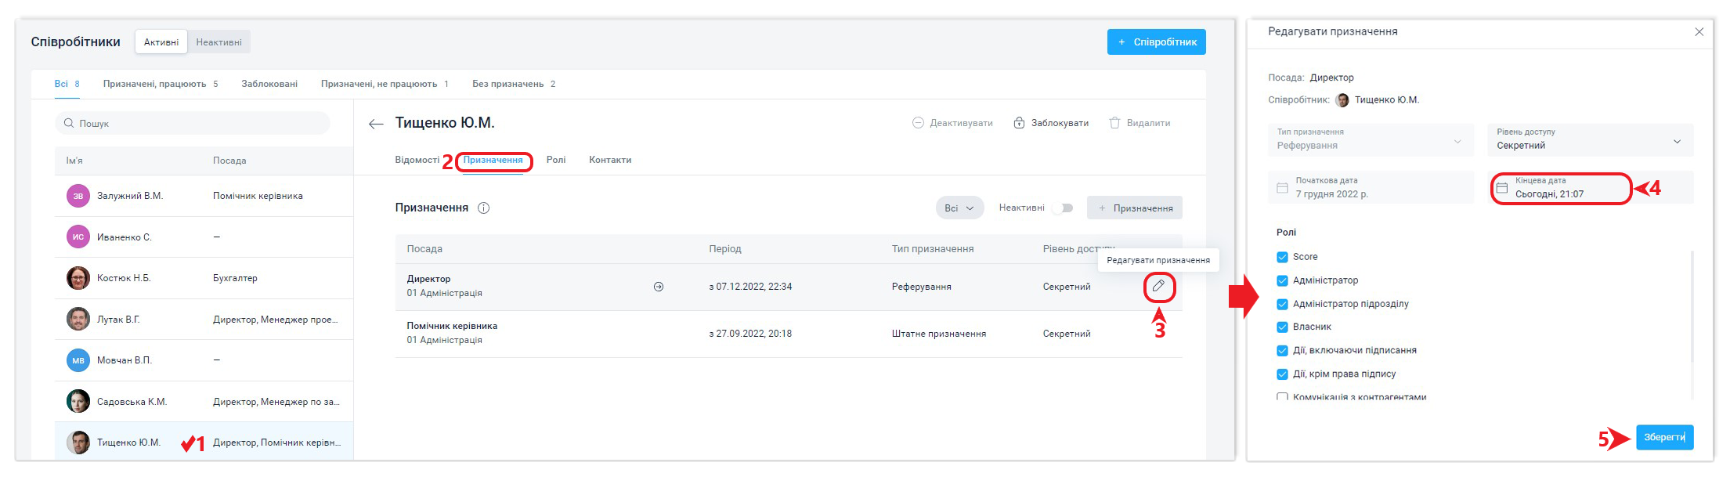The width and height of the screenshot is (1730, 477).
Task: Uncheck the Score role checkbox
Action: pyautogui.click(x=1282, y=257)
